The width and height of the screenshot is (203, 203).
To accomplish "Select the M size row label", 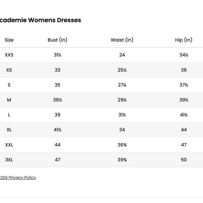I will [x=9, y=100].
